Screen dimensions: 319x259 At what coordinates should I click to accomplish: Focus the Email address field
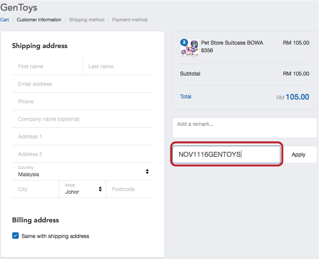[83, 84]
